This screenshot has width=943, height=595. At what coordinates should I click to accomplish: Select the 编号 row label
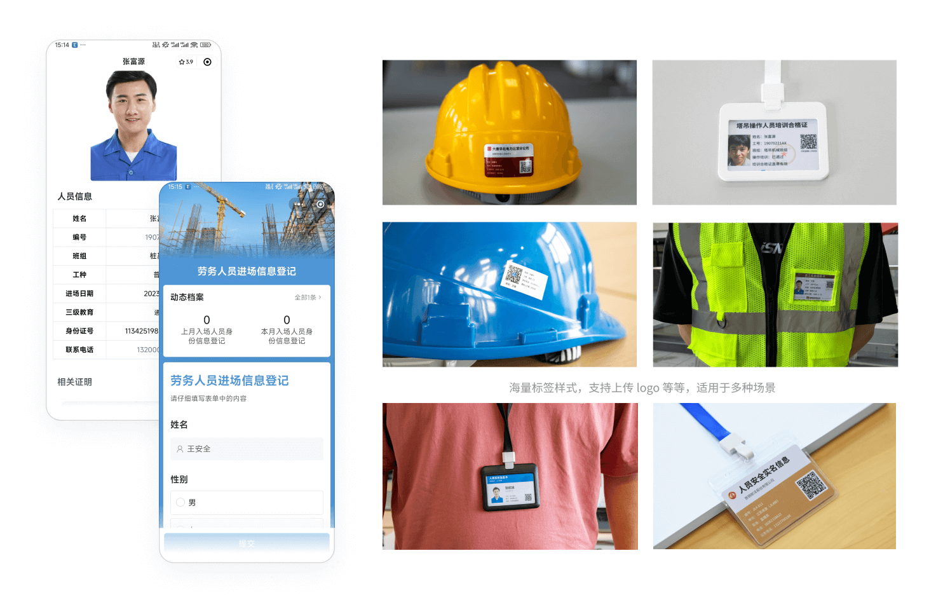pyautogui.click(x=79, y=237)
